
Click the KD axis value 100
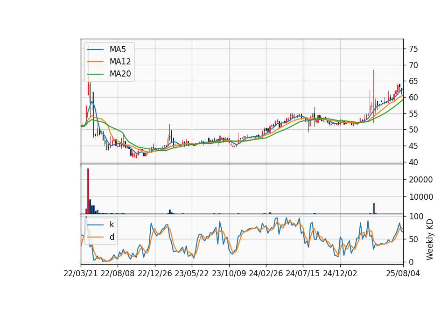[x=416, y=217]
